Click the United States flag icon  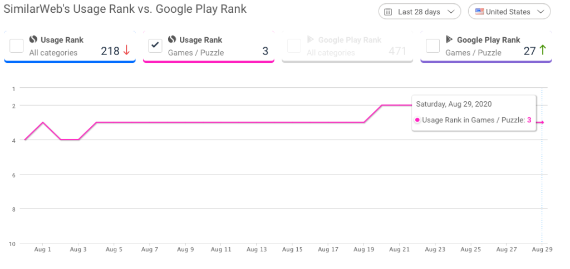[480, 12]
